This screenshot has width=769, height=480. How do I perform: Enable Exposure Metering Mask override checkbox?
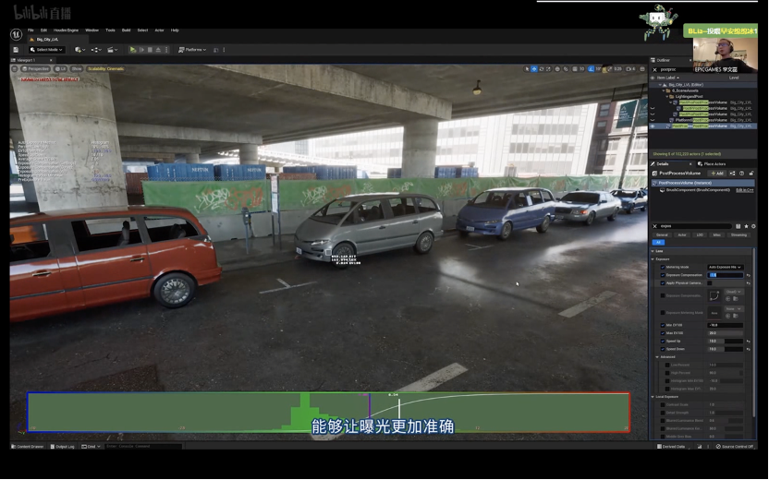click(x=663, y=313)
